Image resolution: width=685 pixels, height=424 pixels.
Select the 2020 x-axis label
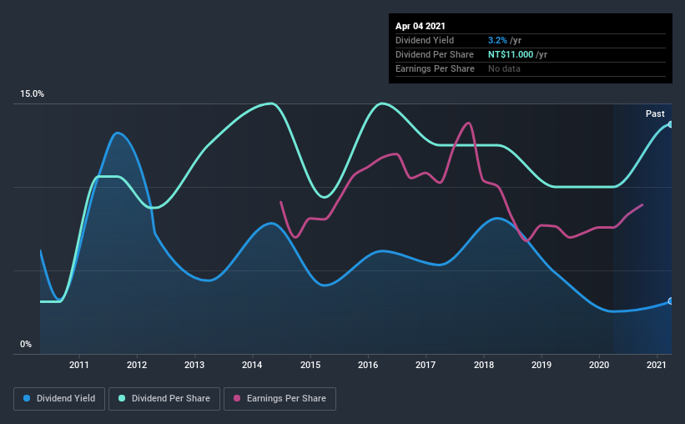coord(599,365)
